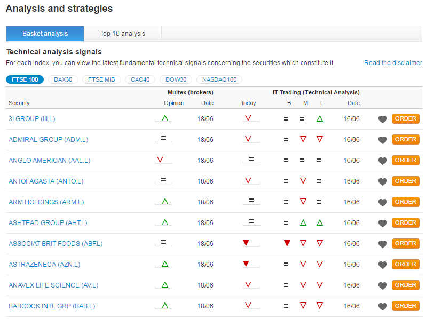Click the ASHTEAD GROUP heart icon

point(383,223)
